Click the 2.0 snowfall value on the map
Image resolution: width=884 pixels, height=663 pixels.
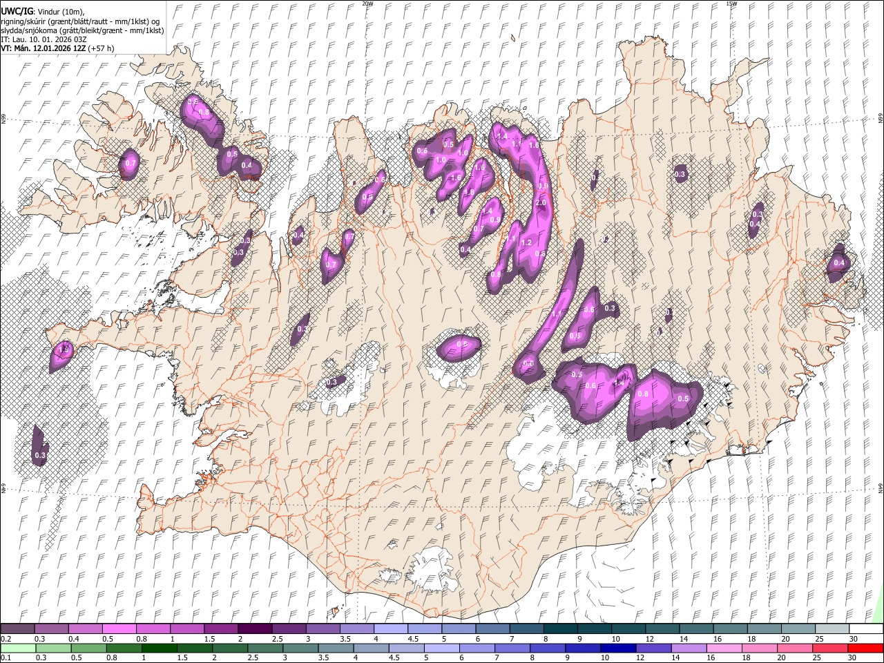(540, 203)
